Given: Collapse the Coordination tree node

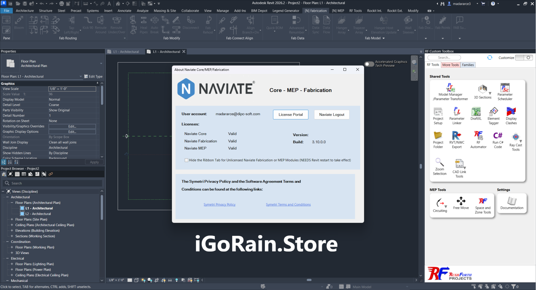Looking at the screenshot, I should click(x=8, y=242).
